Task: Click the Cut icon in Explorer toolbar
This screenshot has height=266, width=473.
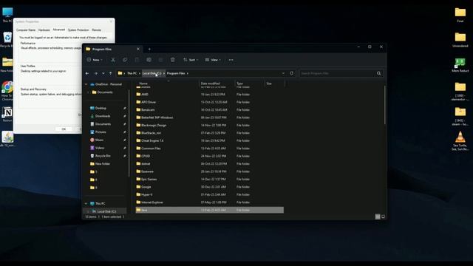Action: tap(113, 60)
